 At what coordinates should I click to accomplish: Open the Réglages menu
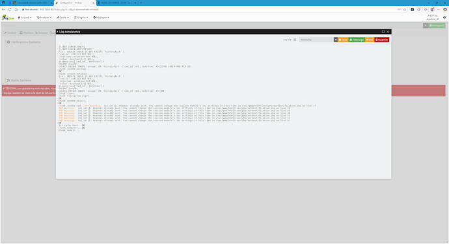(x=101, y=18)
